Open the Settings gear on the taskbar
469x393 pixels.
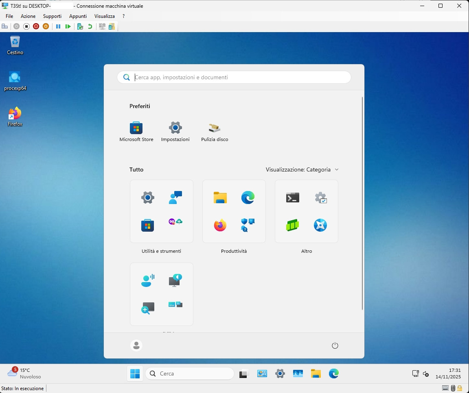280,373
